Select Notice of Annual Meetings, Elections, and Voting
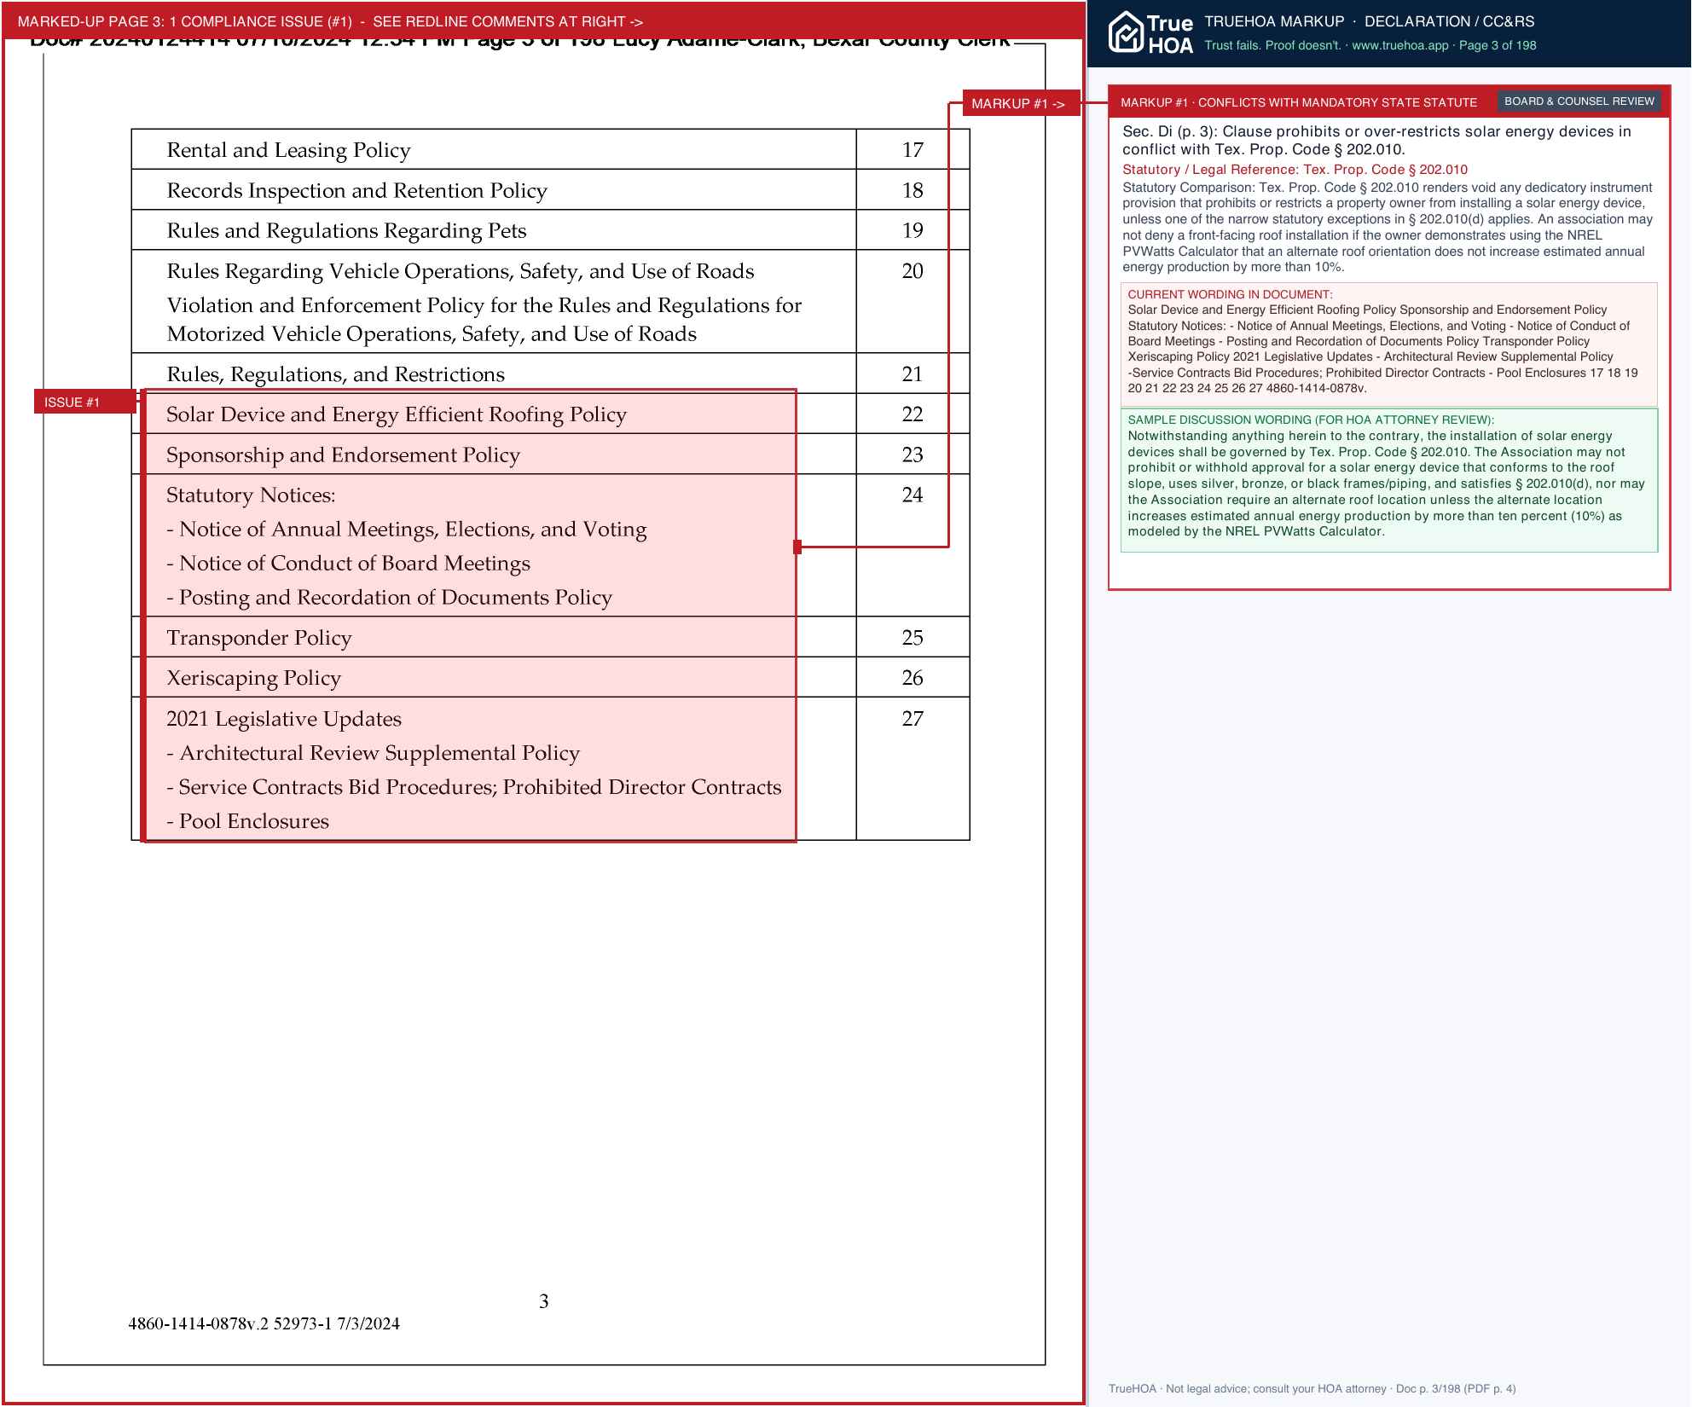 407,530
